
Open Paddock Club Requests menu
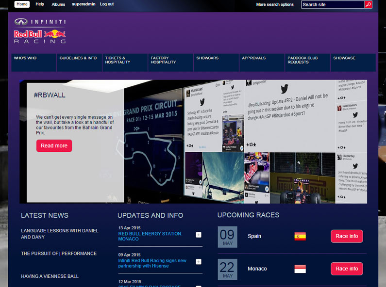[307, 63]
